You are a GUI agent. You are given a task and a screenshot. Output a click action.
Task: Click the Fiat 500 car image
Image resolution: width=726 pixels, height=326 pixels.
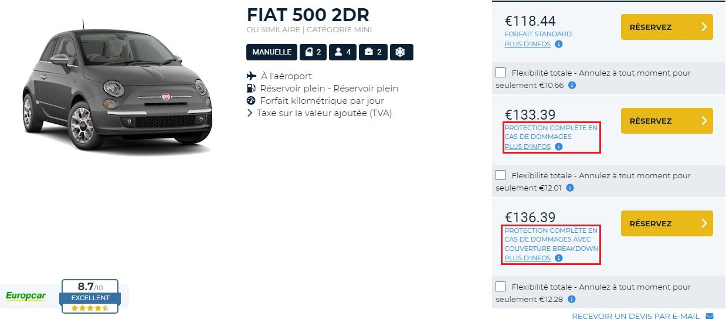[x=117, y=88]
